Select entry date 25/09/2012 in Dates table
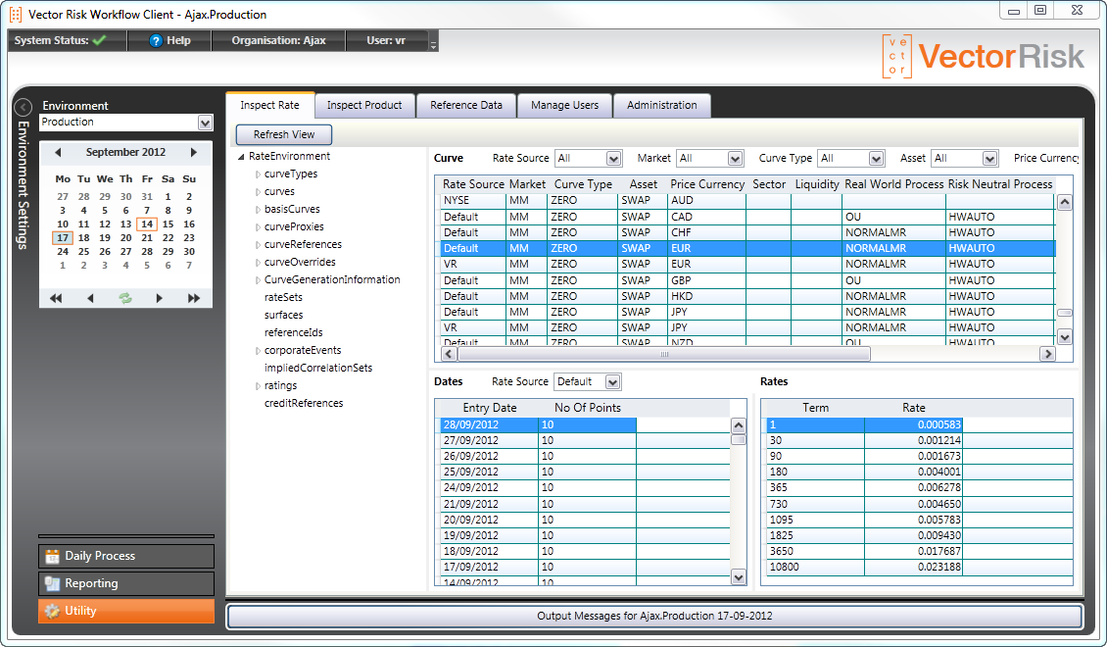This screenshot has width=1107, height=647. click(x=585, y=472)
